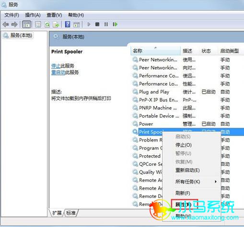Click the 重启动 service link
The width and height of the screenshot is (244, 227).
point(58,73)
